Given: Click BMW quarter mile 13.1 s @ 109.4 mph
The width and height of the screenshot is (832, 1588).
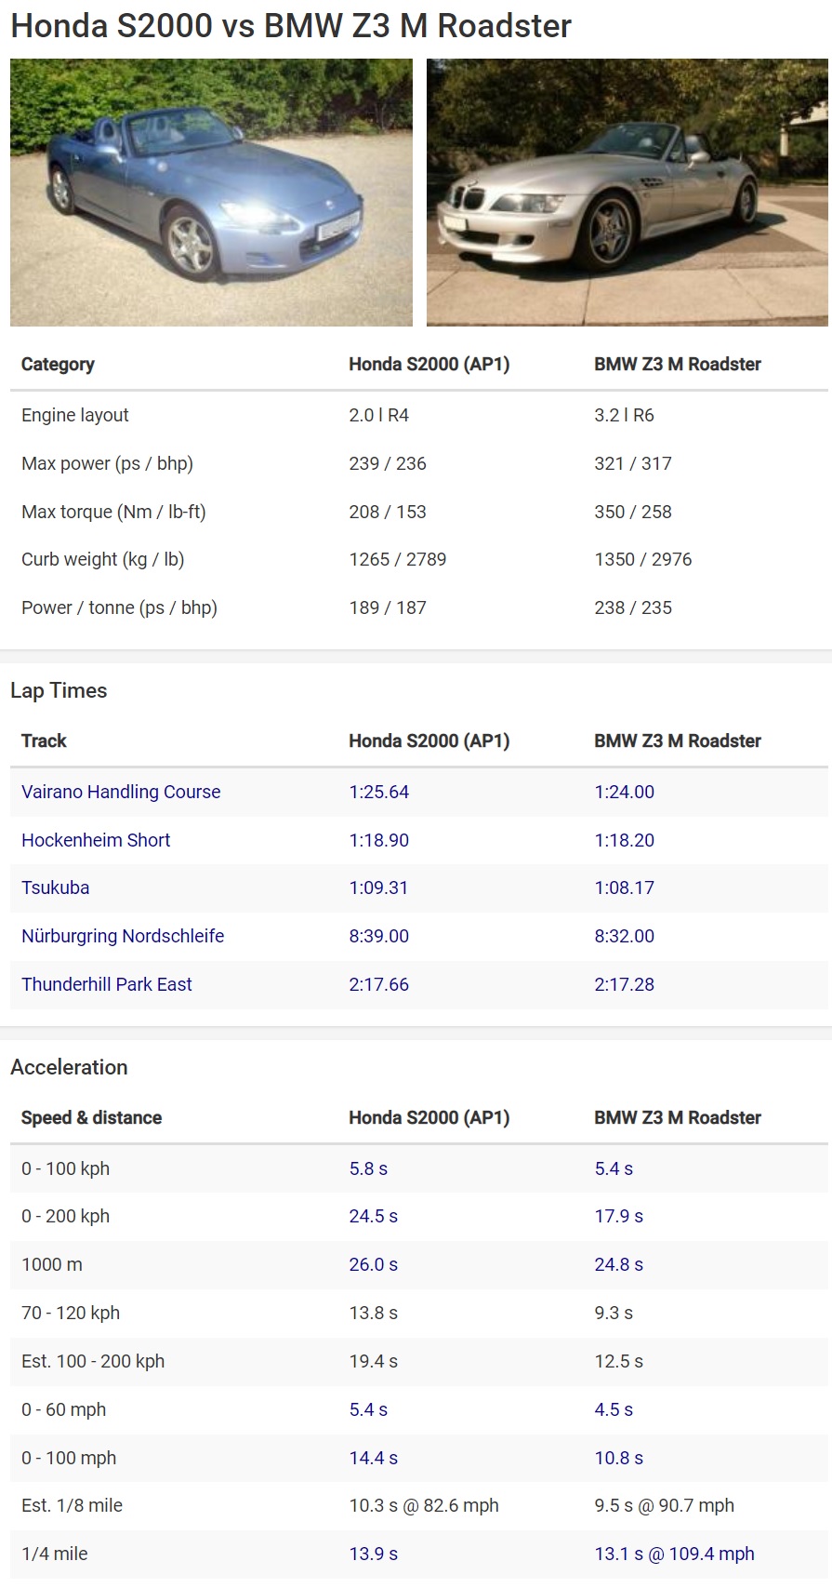Looking at the screenshot, I should (675, 1554).
